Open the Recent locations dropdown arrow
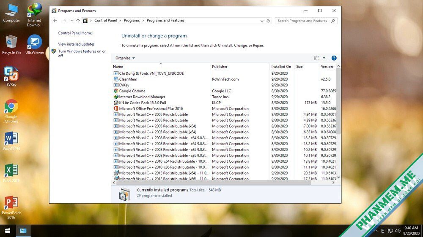423x237 pixels. point(71,21)
